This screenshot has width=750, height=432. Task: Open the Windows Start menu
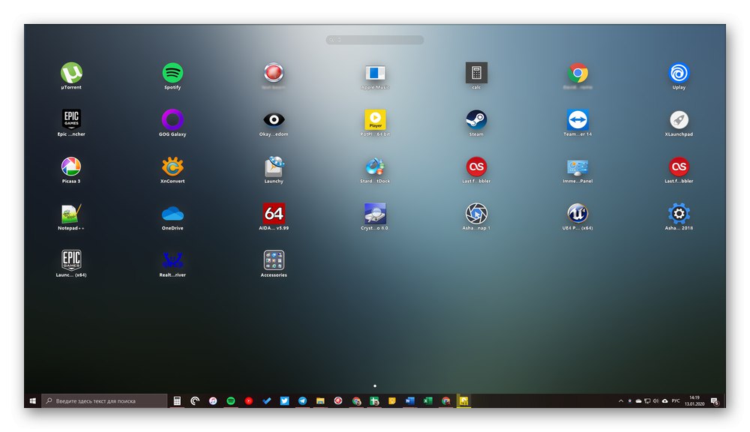[x=32, y=401]
